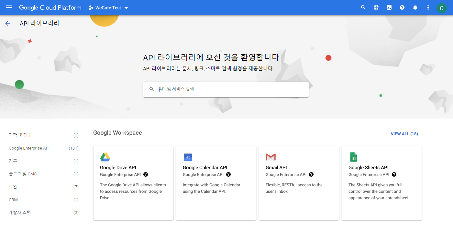
Task: Show notifications bell icon
Action: click(415, 7)
